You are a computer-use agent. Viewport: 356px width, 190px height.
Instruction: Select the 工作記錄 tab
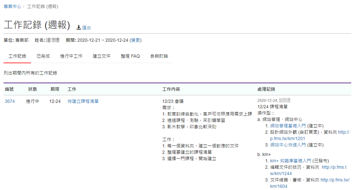[17, 56]
